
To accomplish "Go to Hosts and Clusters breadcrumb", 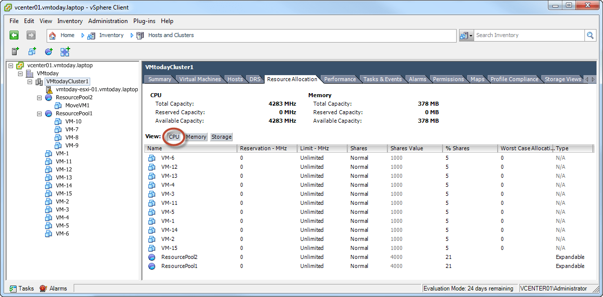I will 170,35.
